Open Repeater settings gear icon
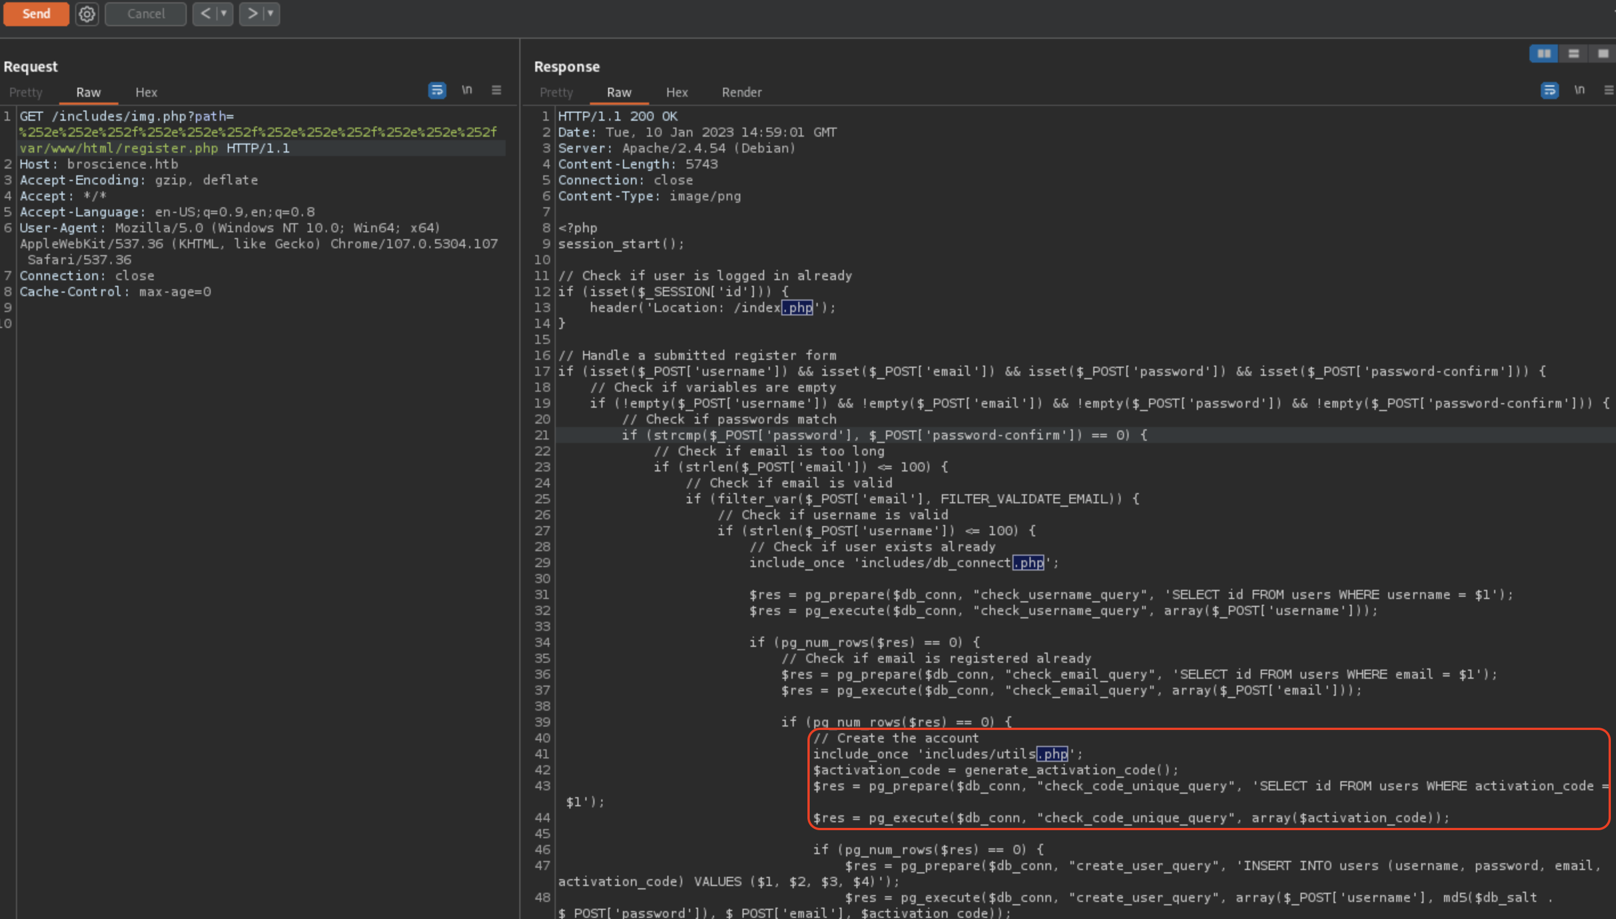The image size is (1616, 919). [87, 14]
